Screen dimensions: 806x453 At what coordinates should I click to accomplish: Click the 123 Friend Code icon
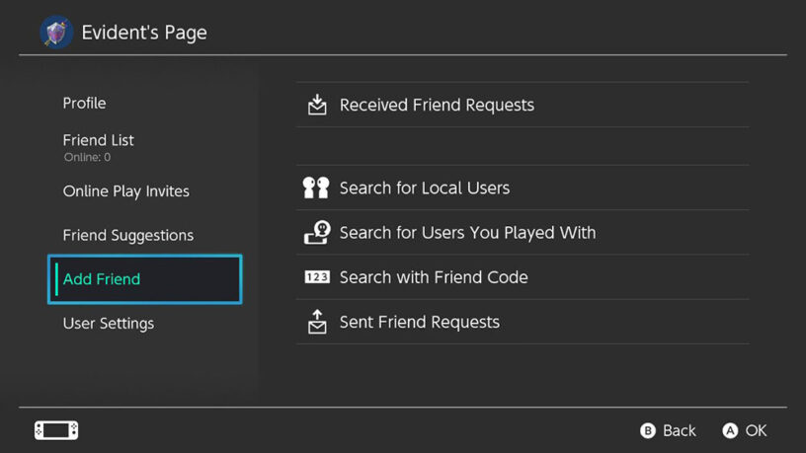pos(317,277)
